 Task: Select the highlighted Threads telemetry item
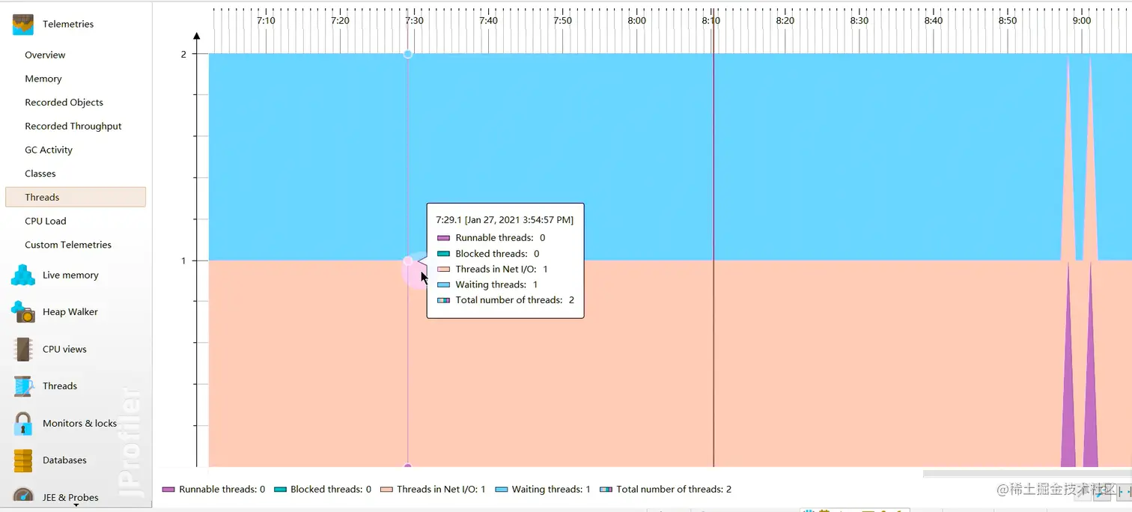point(75,197)
